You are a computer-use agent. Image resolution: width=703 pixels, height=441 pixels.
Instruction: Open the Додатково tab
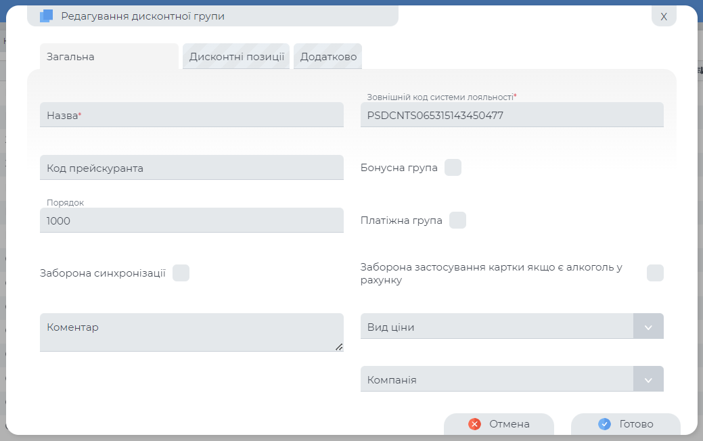click(328, 57)
